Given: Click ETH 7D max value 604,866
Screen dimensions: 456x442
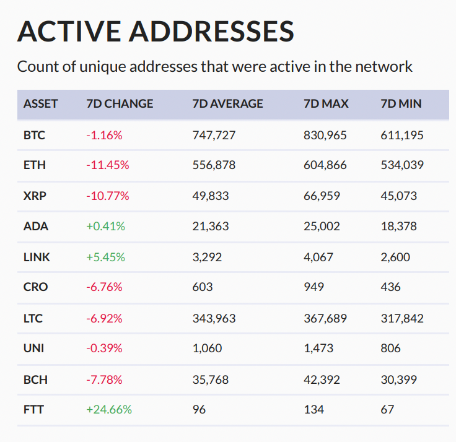Looking at the screenshot, I should (325, 165).
